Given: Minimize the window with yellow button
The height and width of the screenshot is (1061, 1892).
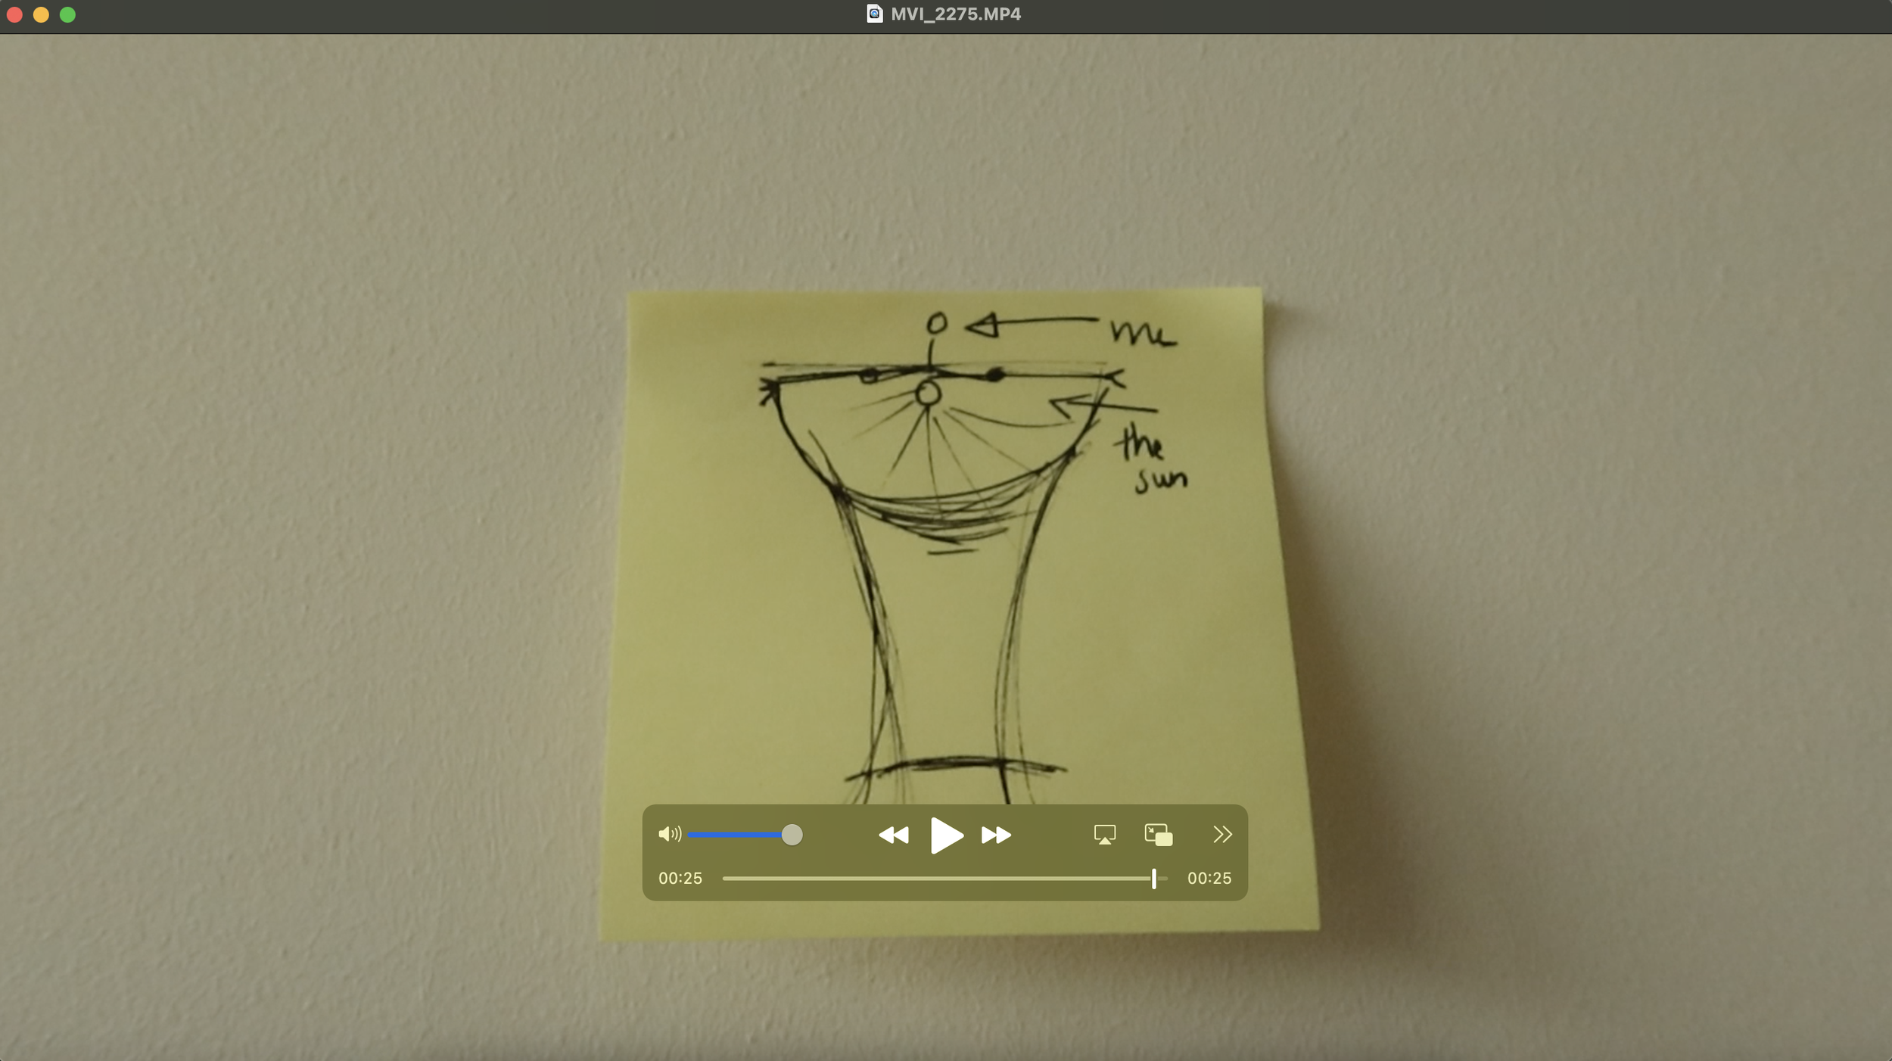Looking at the screenshot, I should click(41, 14).
